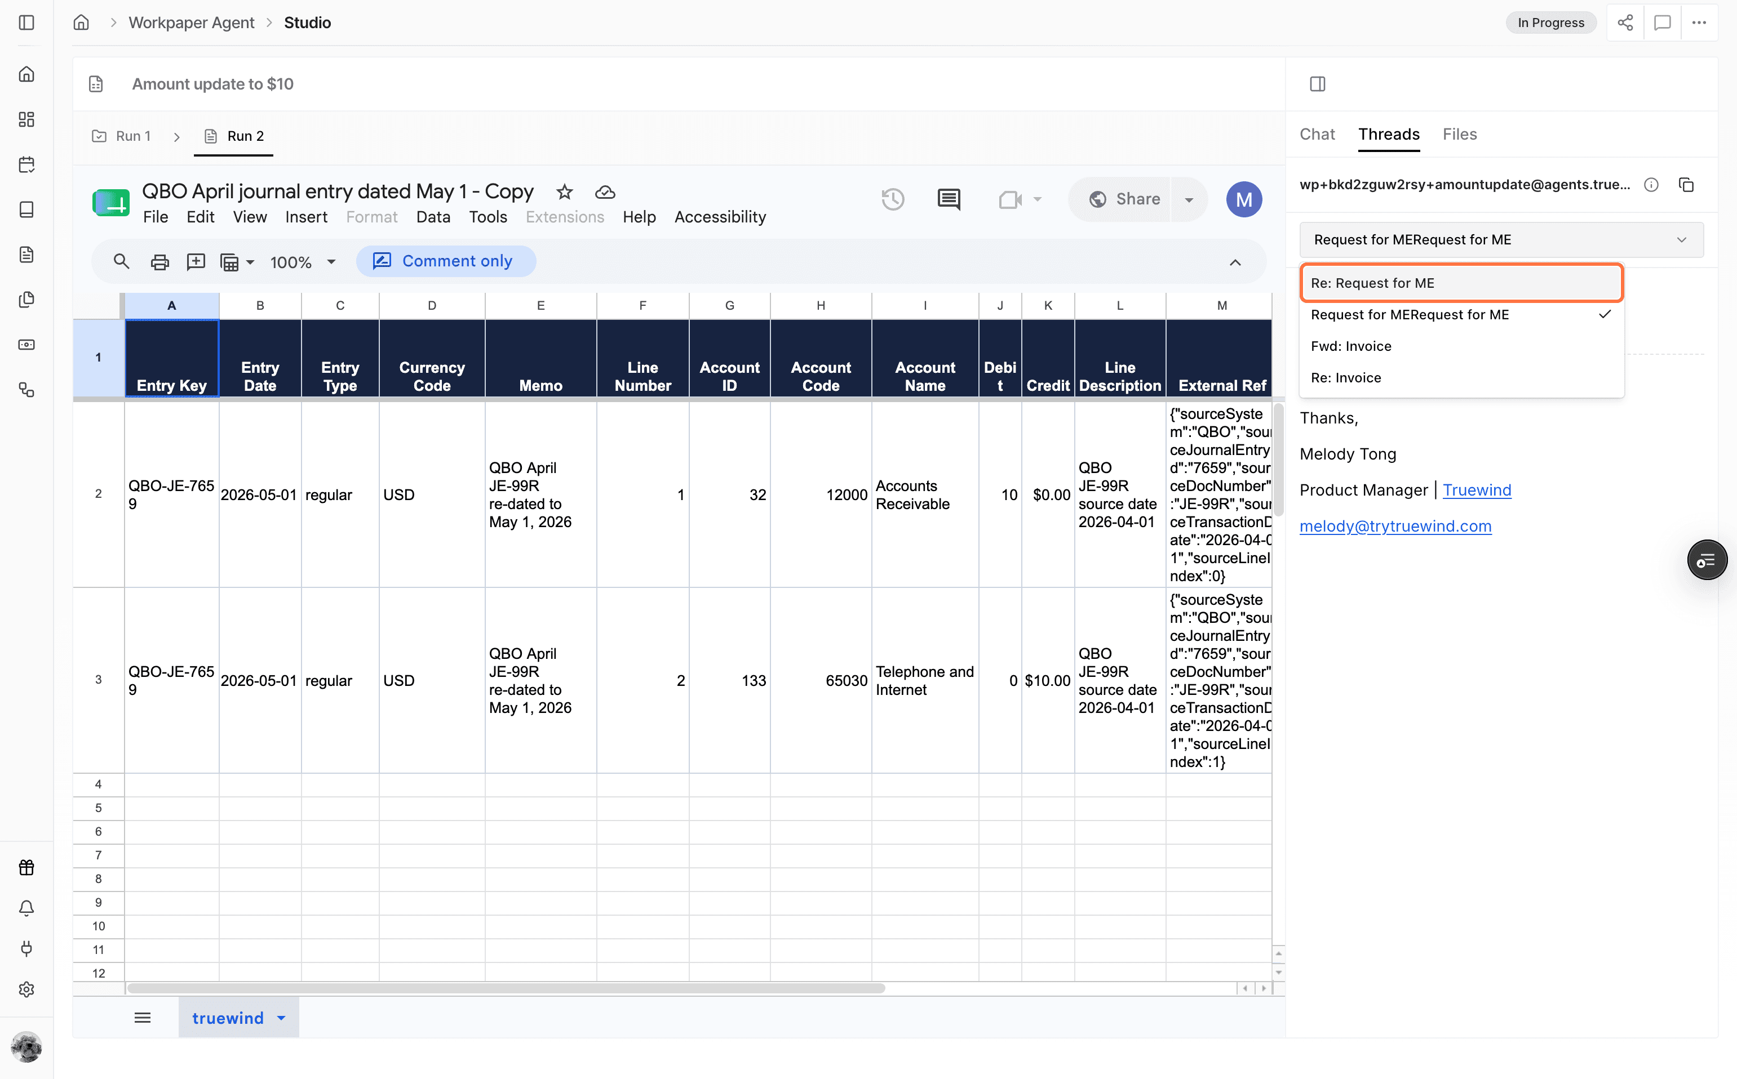Image resolution: width=1737 pixels, height=1079 pixels.
Task: Open the Truewind link in signature
Action: (x=1476, y=491)
